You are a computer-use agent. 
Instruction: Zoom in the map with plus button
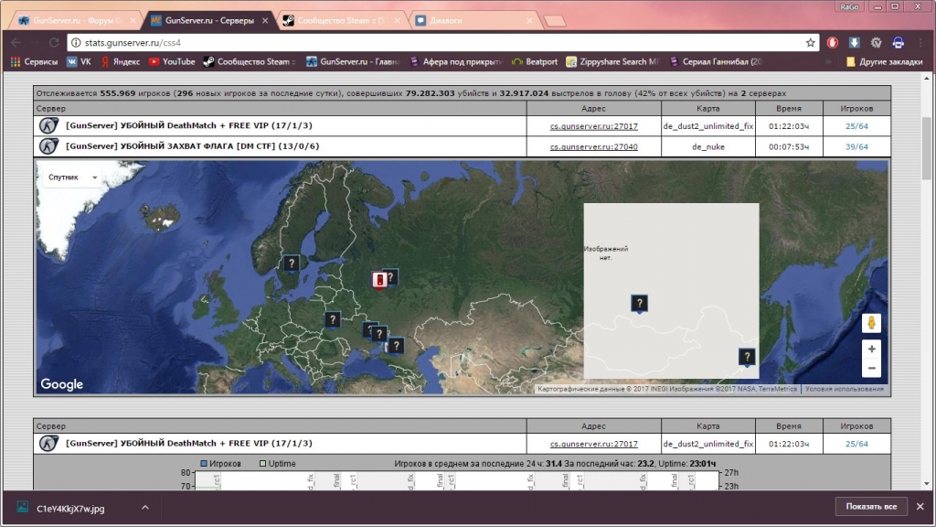coord(871,349)
